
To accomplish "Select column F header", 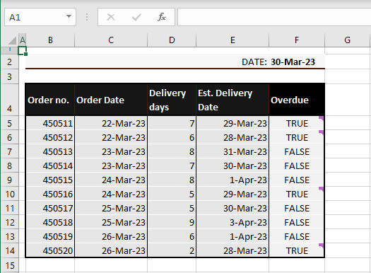I will [297, 40].
